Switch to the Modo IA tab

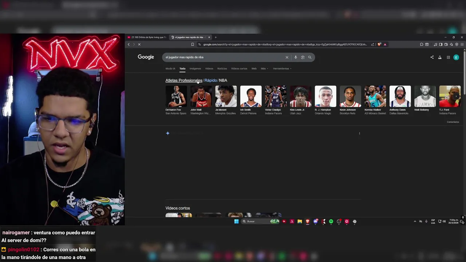tap(170, 68)
